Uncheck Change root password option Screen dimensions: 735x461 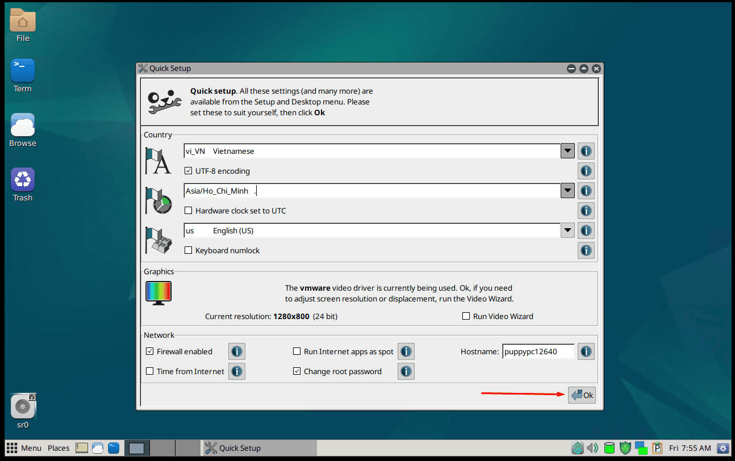click(x=296, y=371)
